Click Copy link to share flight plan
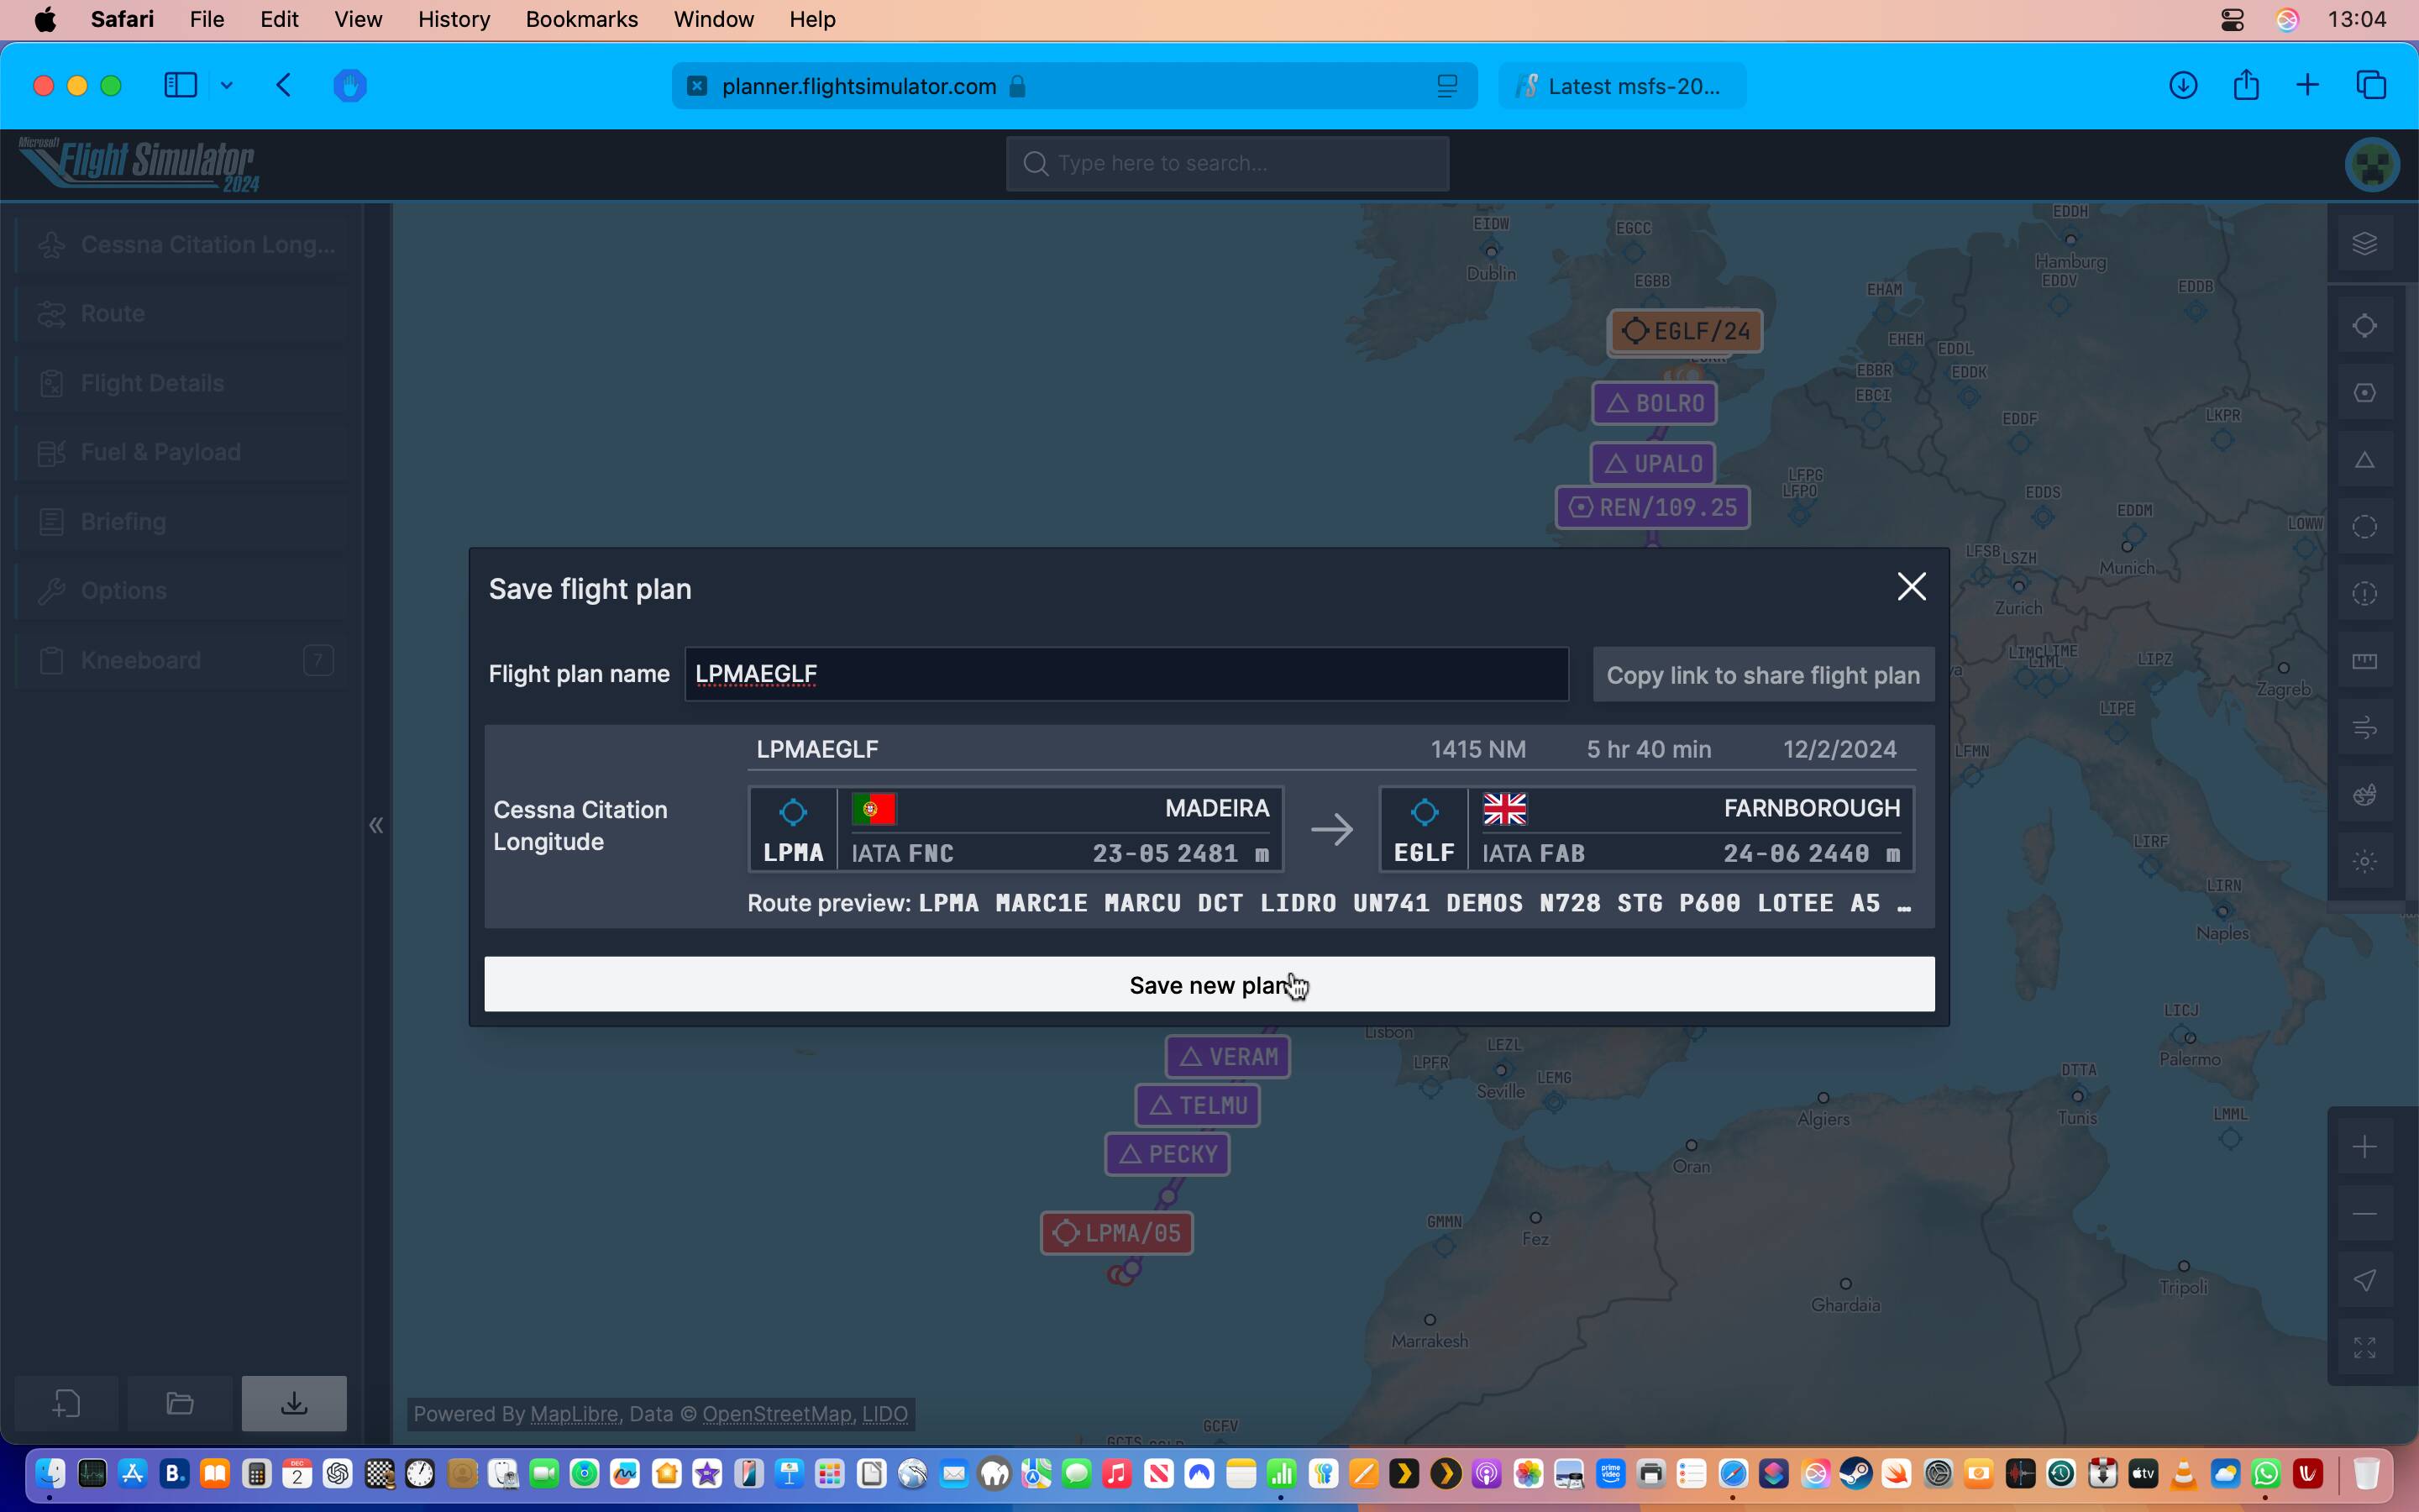This screenshot has width=2419, height=1512. point(1762,675)
